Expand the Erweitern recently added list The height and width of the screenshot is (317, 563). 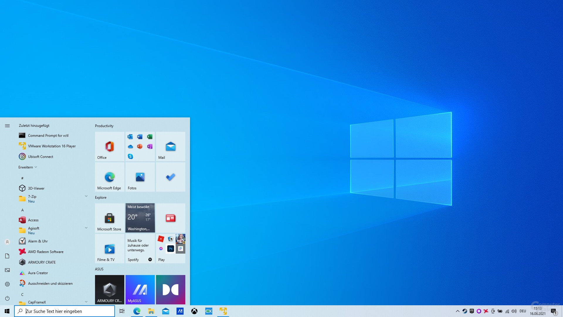tap(28, 167)
